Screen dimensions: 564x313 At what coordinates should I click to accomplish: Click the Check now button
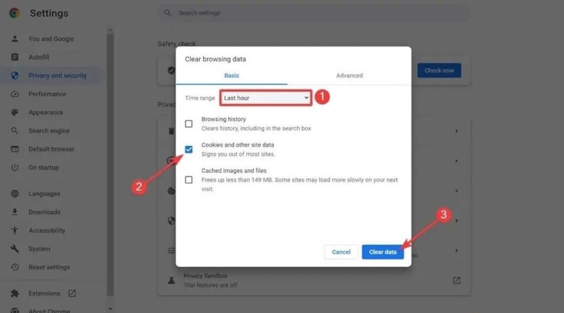[439, 70]
